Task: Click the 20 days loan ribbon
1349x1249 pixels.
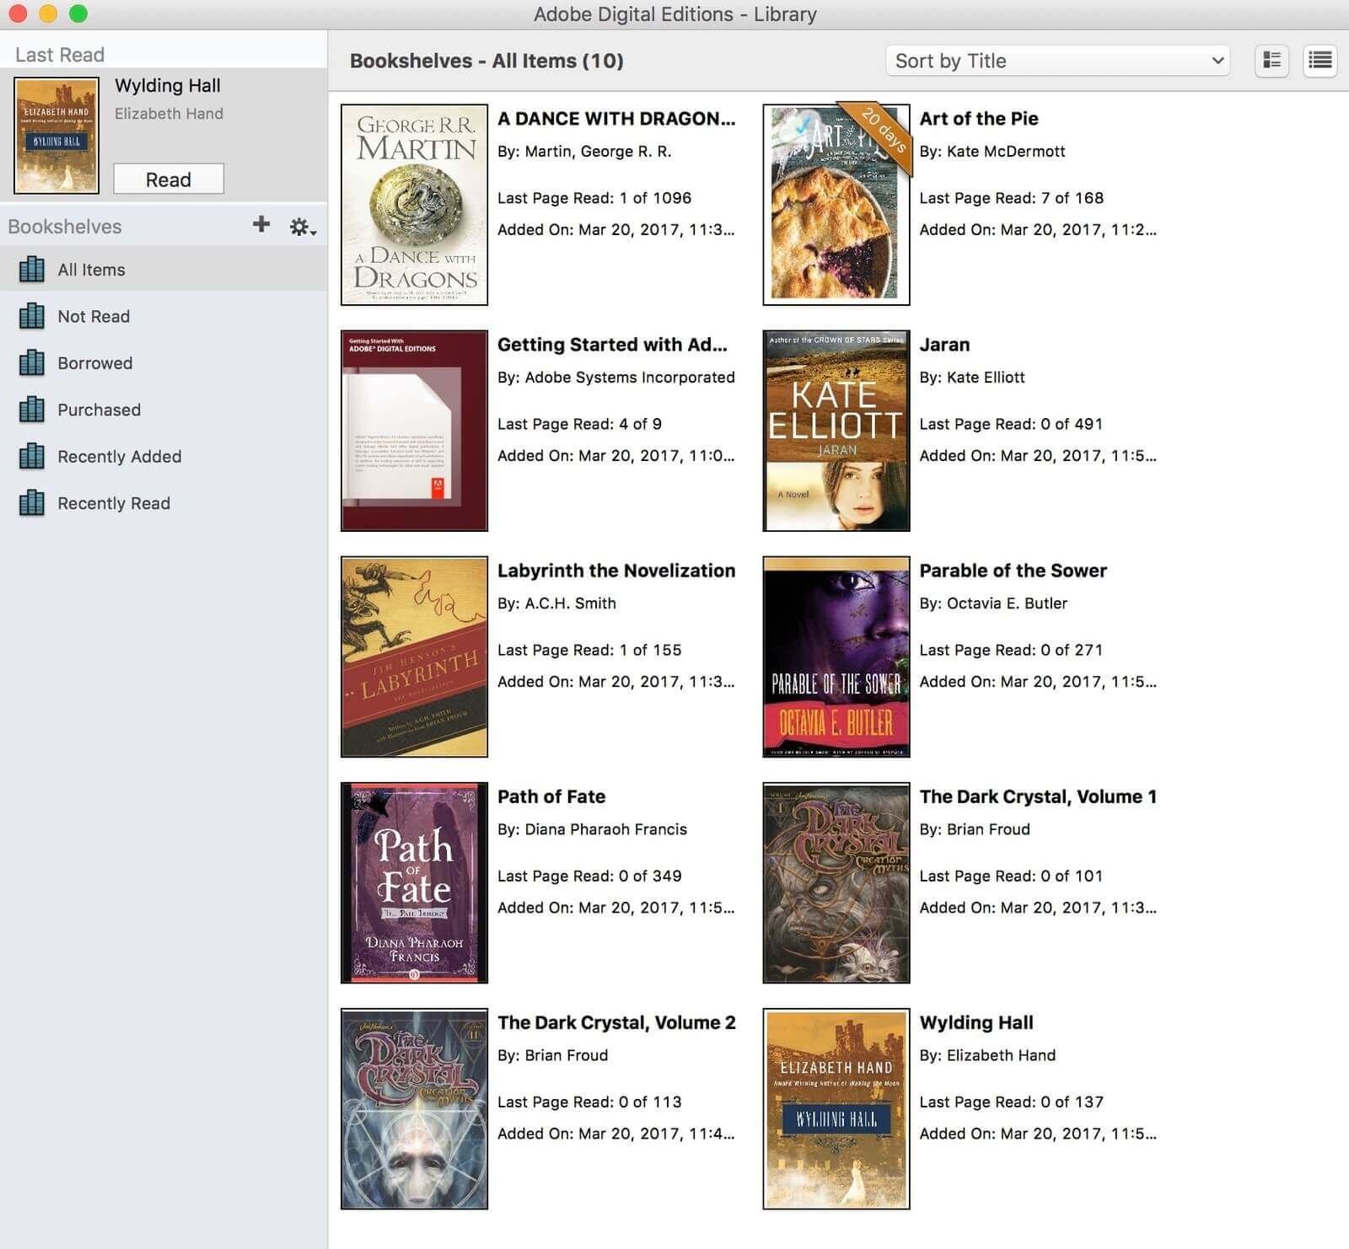Action: pyautogui.click(x=879, y=135)
